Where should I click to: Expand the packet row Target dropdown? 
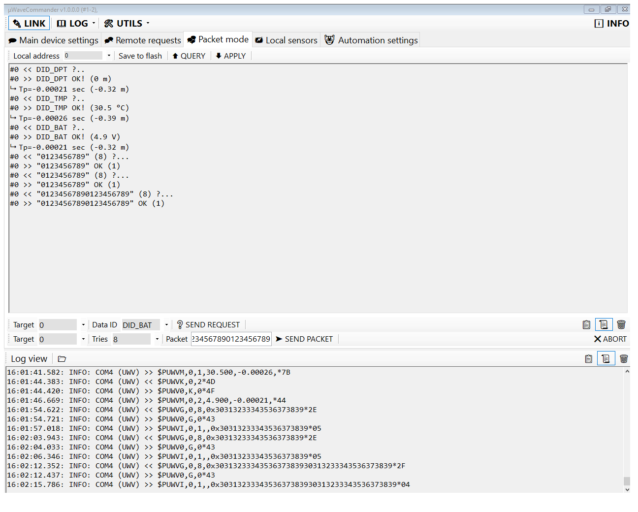(83, 339)
